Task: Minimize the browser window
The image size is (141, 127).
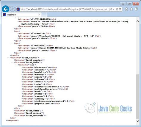Action: (123, 4)
